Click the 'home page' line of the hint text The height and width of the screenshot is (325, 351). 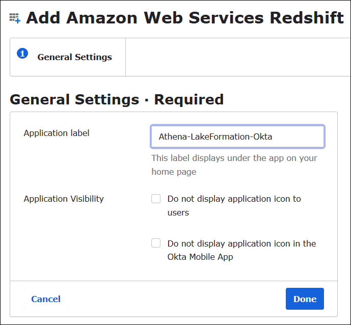pyautogui.click(x=174, y=172)
